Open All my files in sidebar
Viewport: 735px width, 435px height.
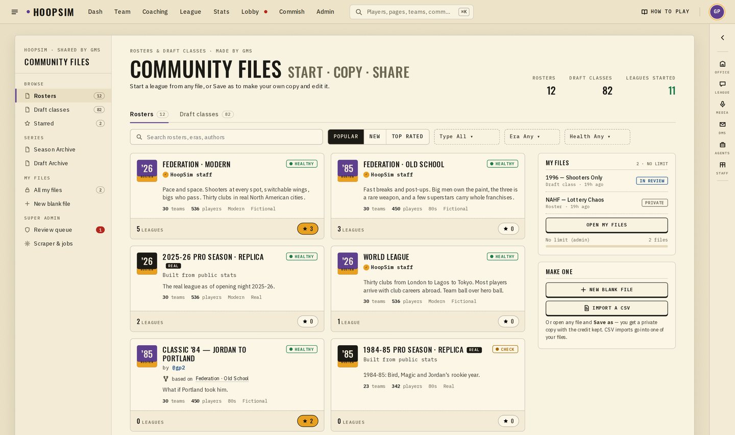coord(64,190)
